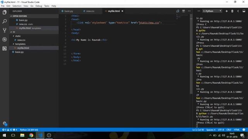
Task: Open new.css in static folder
Action: 34,40
